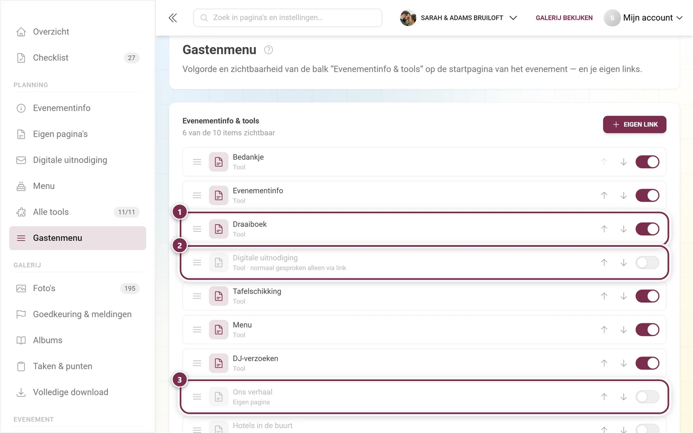693x433 pixels.
Task: Go to Checklist in the sidebar
Action: coord(77,58)
